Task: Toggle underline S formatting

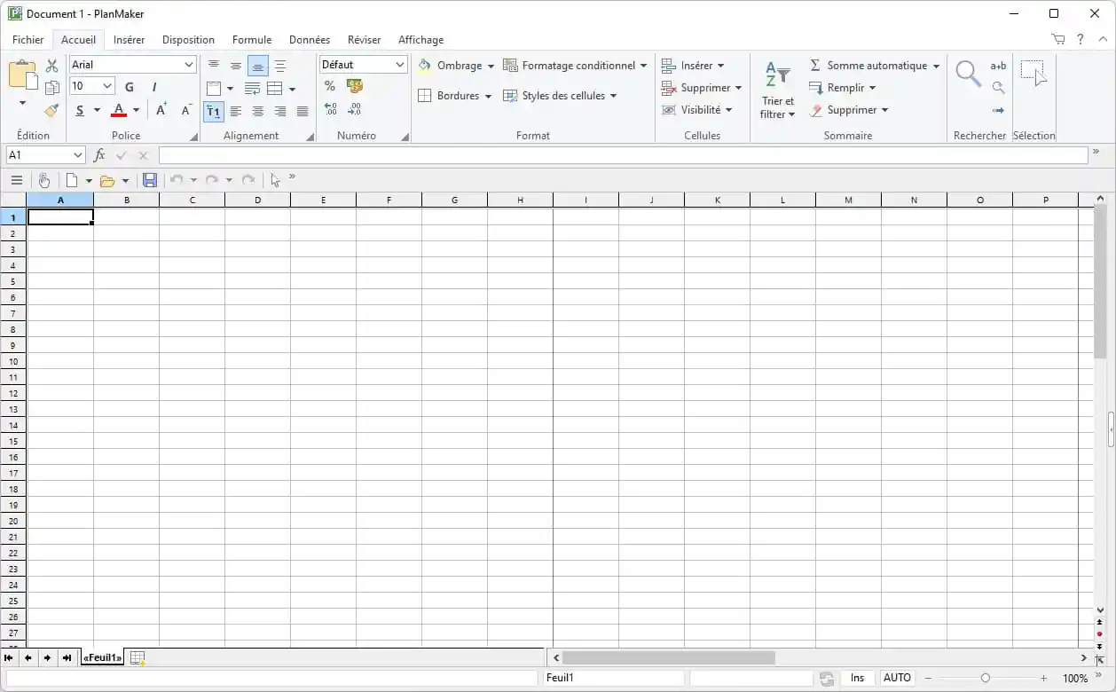Action: point(80,111)
